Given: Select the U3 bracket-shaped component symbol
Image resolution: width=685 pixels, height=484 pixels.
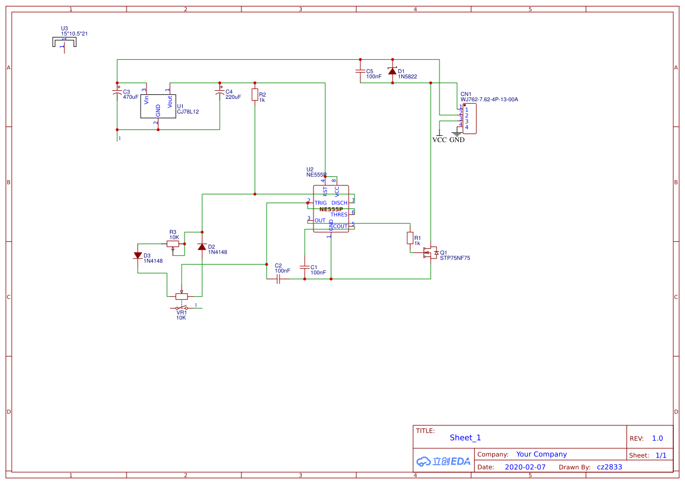Looking at the screenshot, I should (64, 43).
